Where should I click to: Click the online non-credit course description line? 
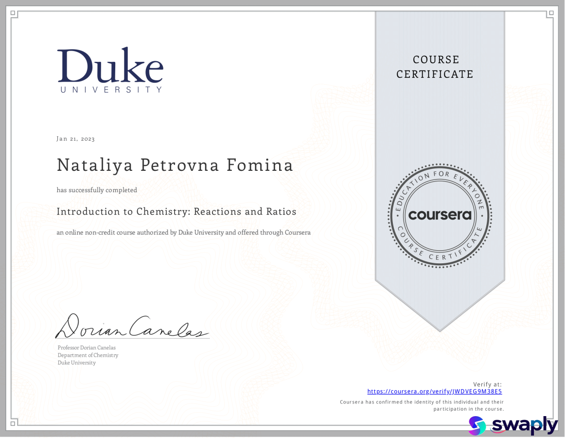click(183, 233)
